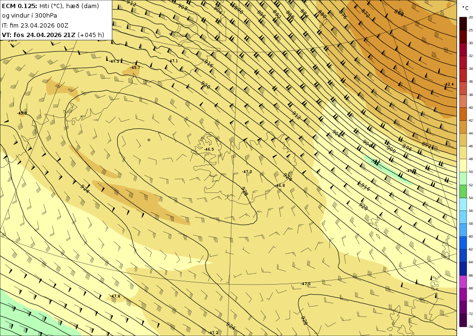Click legend value '-60'
This screenshot has height=336, width=476.
(x=471, y=236)
